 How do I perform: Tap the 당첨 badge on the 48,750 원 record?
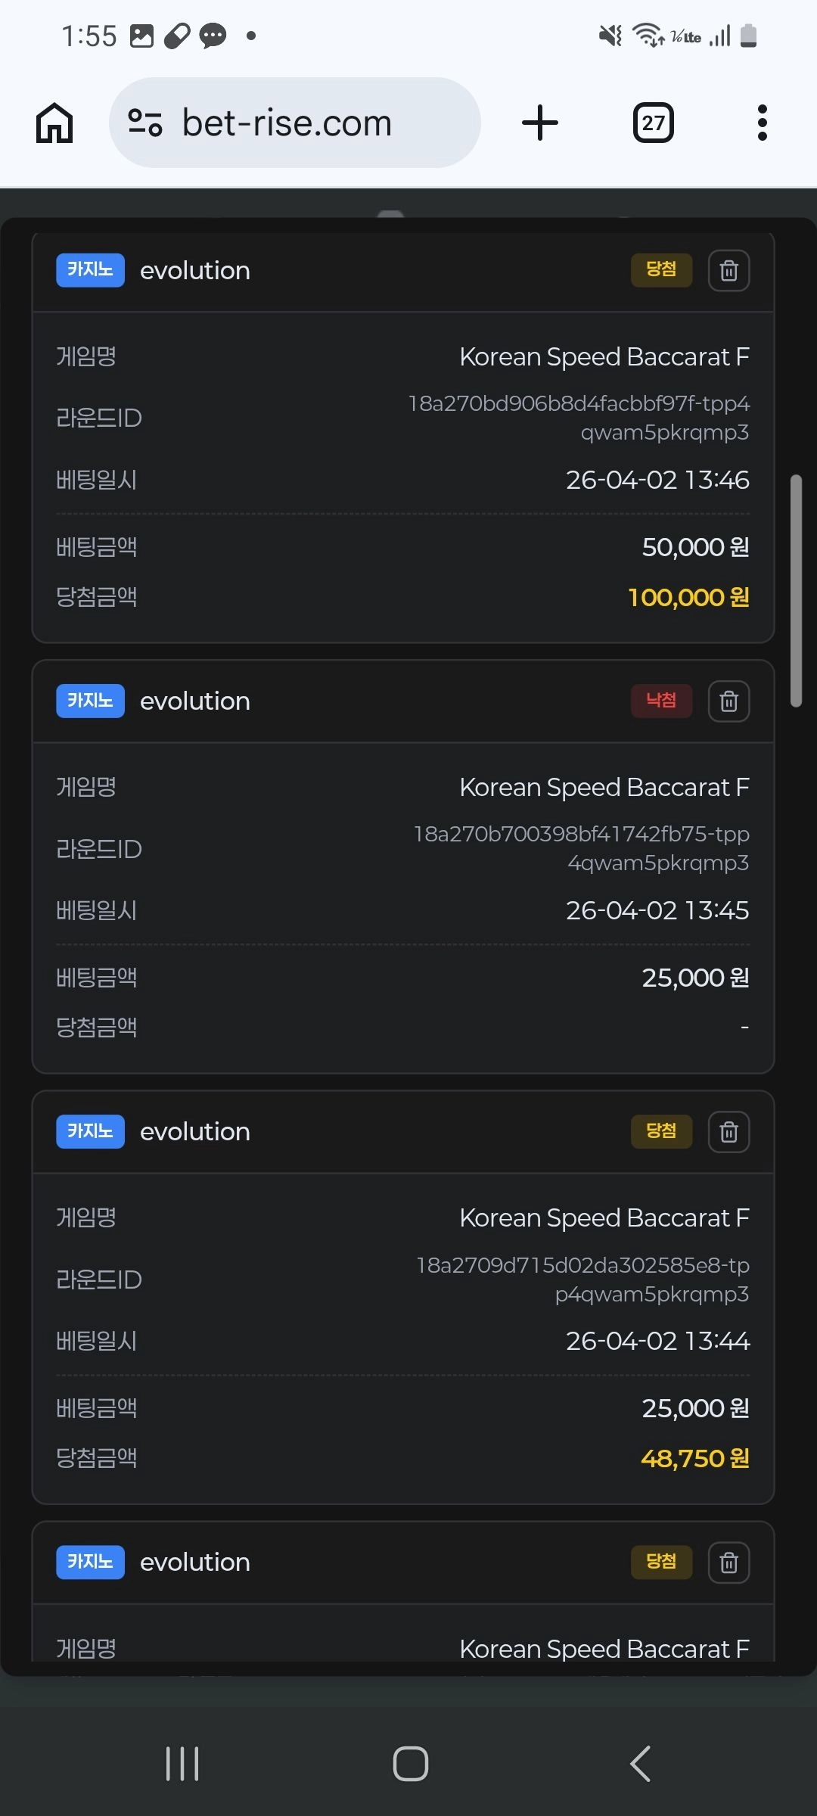coord(661,1132)
